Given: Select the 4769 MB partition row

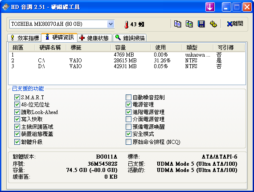Looking at the screenshot, I should [x=127, y=55].
